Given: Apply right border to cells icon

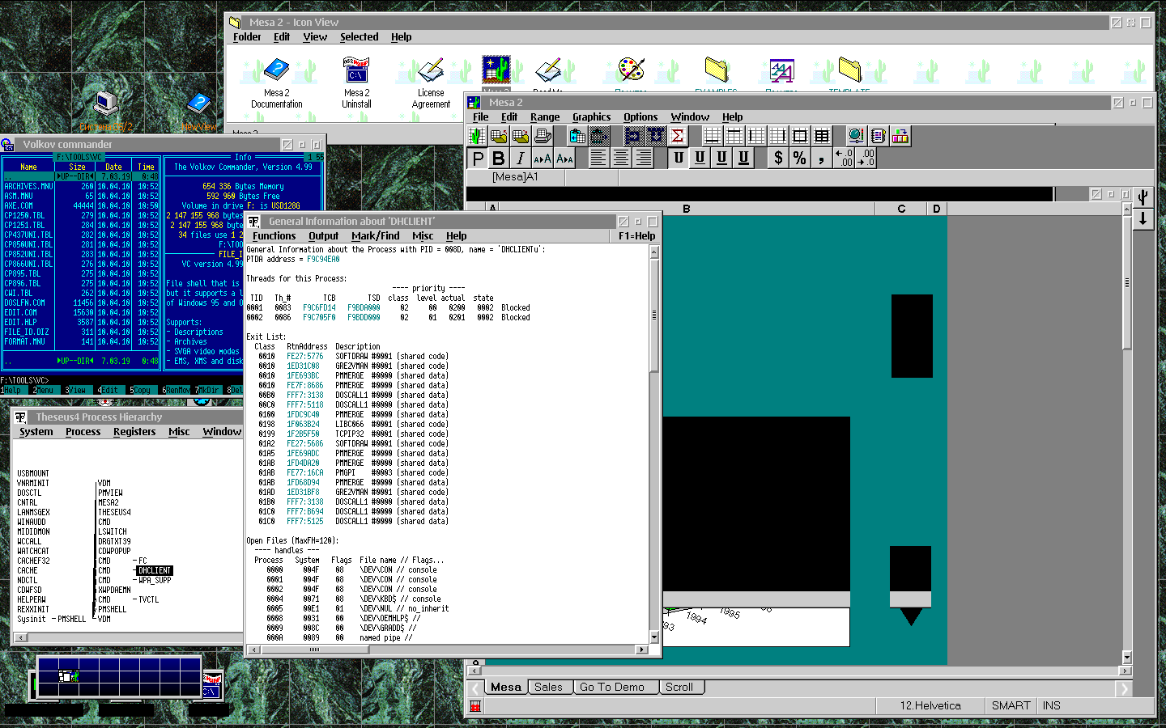Looking at the screenshot, I should tap(777, 136).
